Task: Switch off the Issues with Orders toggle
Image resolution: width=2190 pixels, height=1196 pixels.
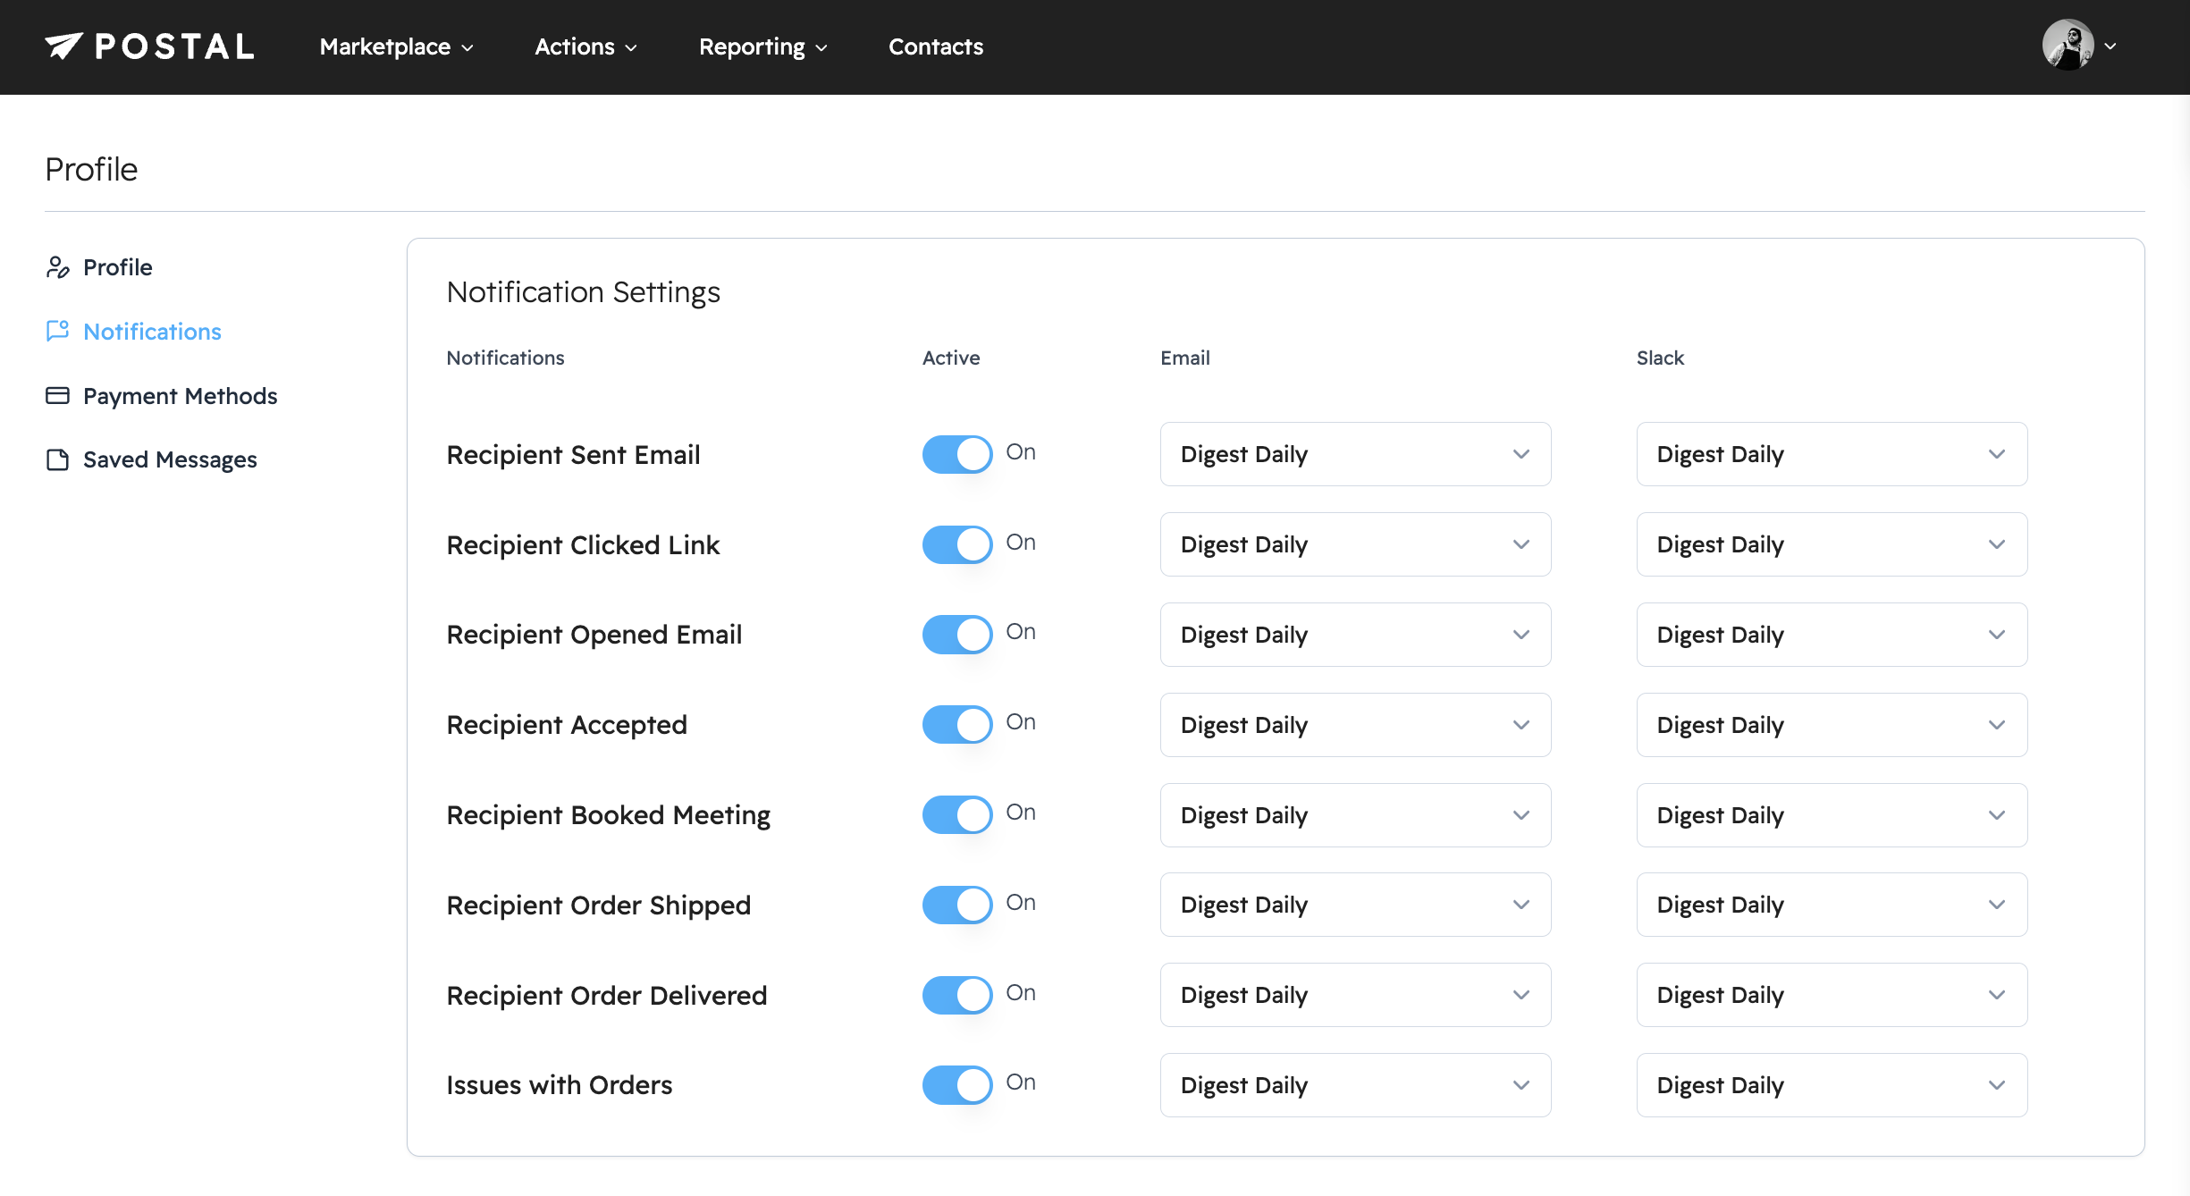Action: pyautogui.click(x=956, y=1084)
